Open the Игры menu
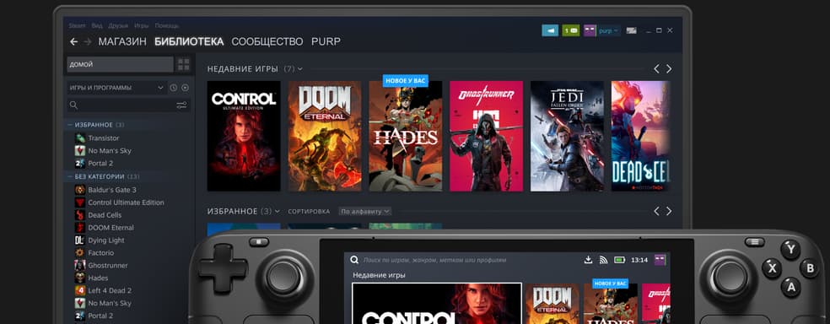 pos(142,25)
